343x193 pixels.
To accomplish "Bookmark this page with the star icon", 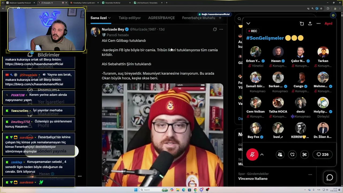I will click(321, 9).
